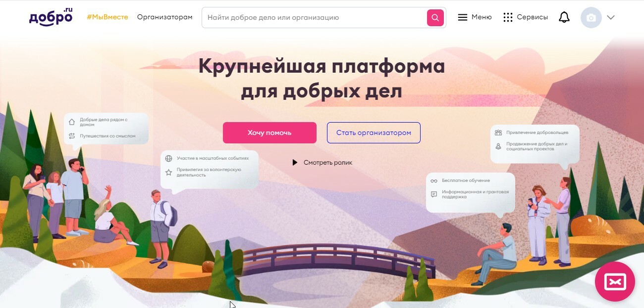Click the play triangle beside Смотреть ролик
Screen dimensions: 644x308
click(x=295, y=162)
